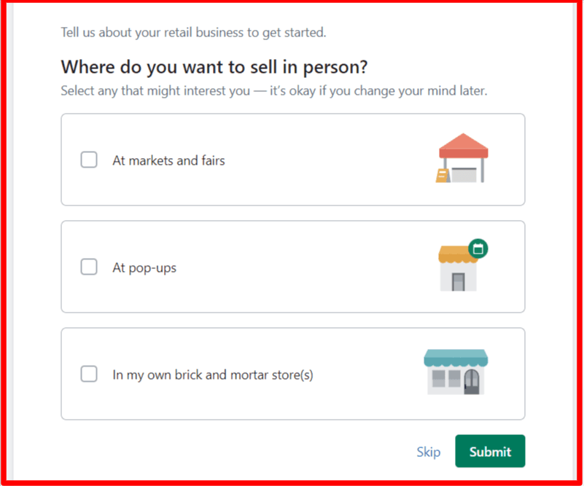
Task: Click the 'At markets and fairs' text label
Action: coord(168,160)
